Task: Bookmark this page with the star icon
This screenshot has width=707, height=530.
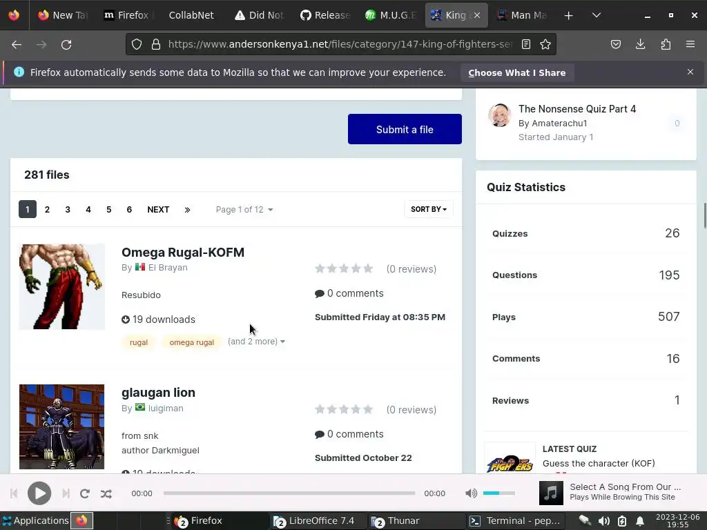Action: click(x=545, y=44)
